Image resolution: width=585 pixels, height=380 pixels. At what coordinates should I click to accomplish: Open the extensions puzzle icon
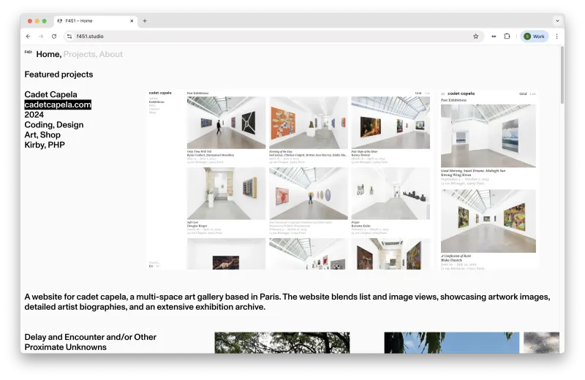(507, 36)
